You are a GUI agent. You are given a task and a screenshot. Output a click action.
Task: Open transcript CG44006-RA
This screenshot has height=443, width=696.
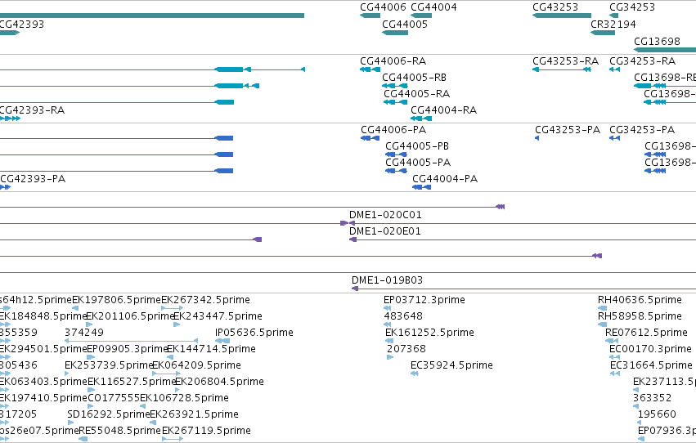click(x=370, y=69)
